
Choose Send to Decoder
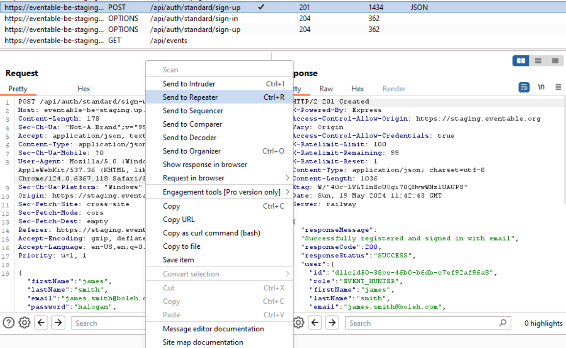219,137
